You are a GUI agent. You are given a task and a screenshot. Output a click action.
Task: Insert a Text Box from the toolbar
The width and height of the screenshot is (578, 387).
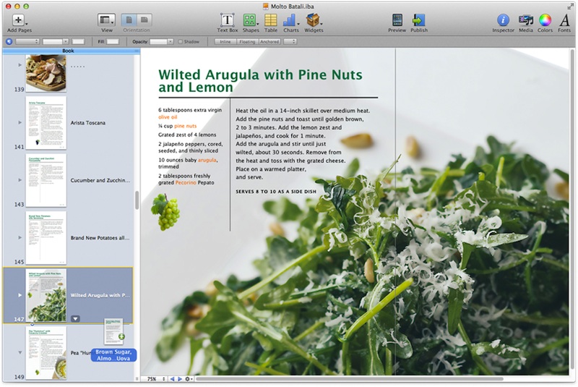click(227, 20)
